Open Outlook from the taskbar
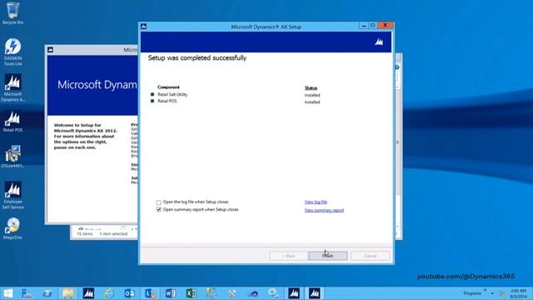Screen dimensions: 533x300 coord(130,293)
